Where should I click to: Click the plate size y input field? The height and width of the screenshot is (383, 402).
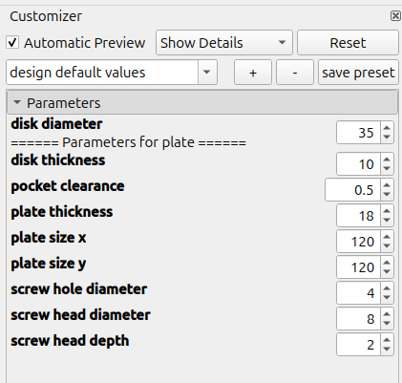point(358,266)
